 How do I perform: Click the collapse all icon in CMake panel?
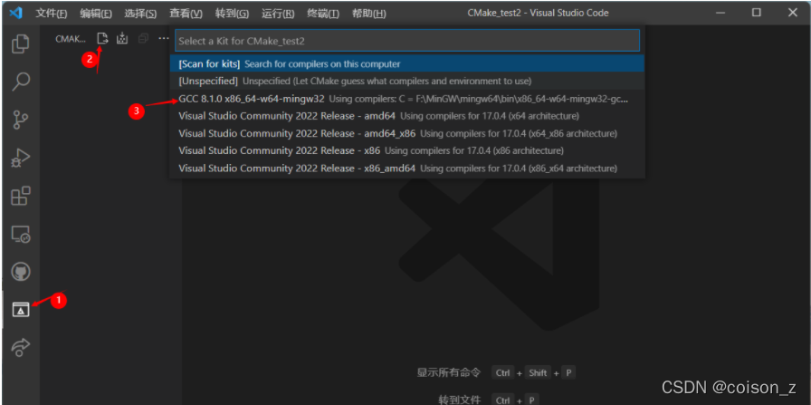pyautogui.click(x=143, y=38)
